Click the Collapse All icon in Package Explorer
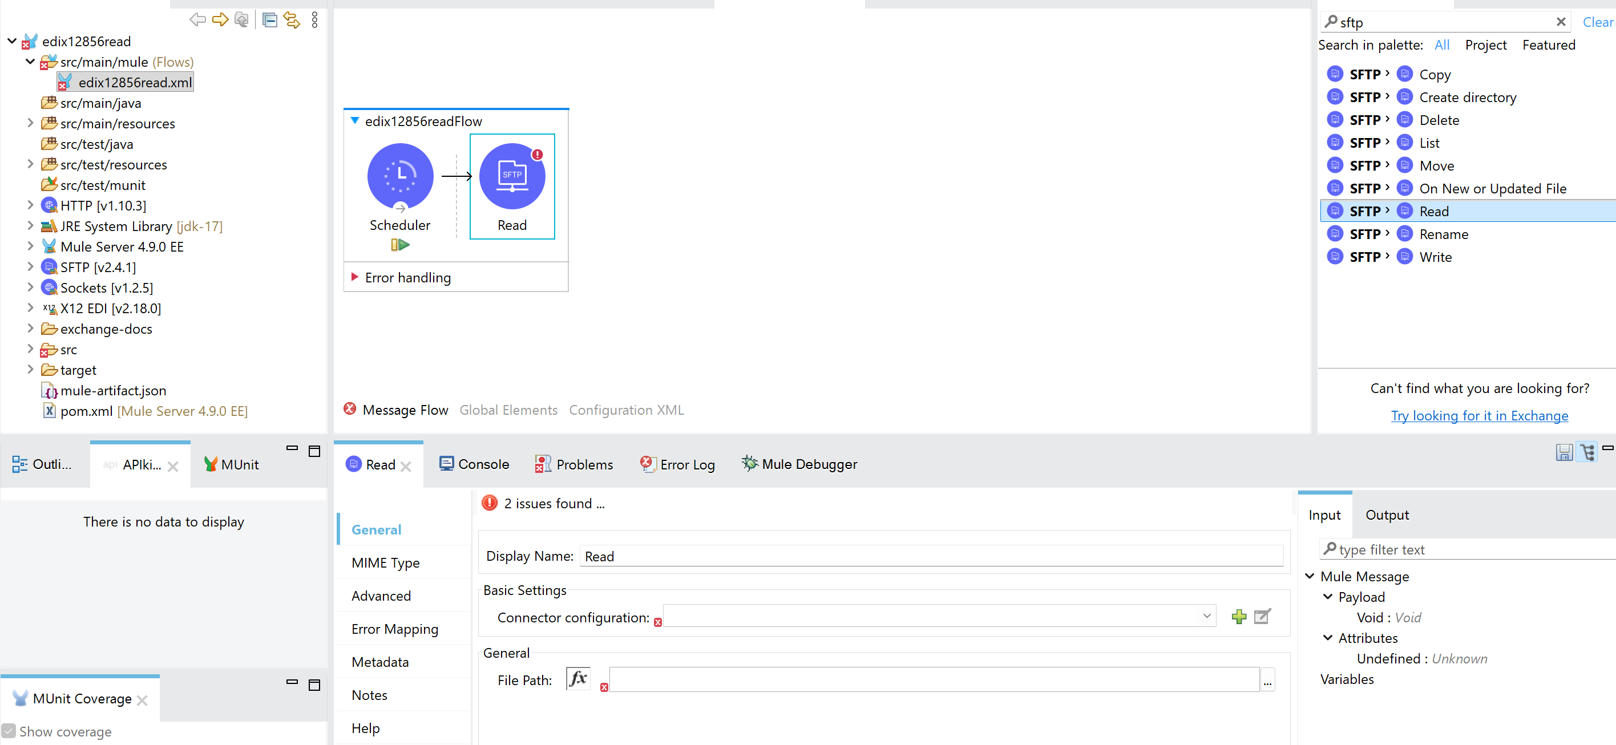The height and width of the screenshot is (745, 1616). [x=270, y=19]
